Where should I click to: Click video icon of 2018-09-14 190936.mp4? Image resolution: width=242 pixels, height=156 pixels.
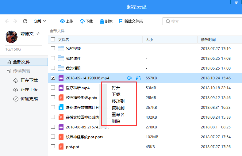coord(61,78)
